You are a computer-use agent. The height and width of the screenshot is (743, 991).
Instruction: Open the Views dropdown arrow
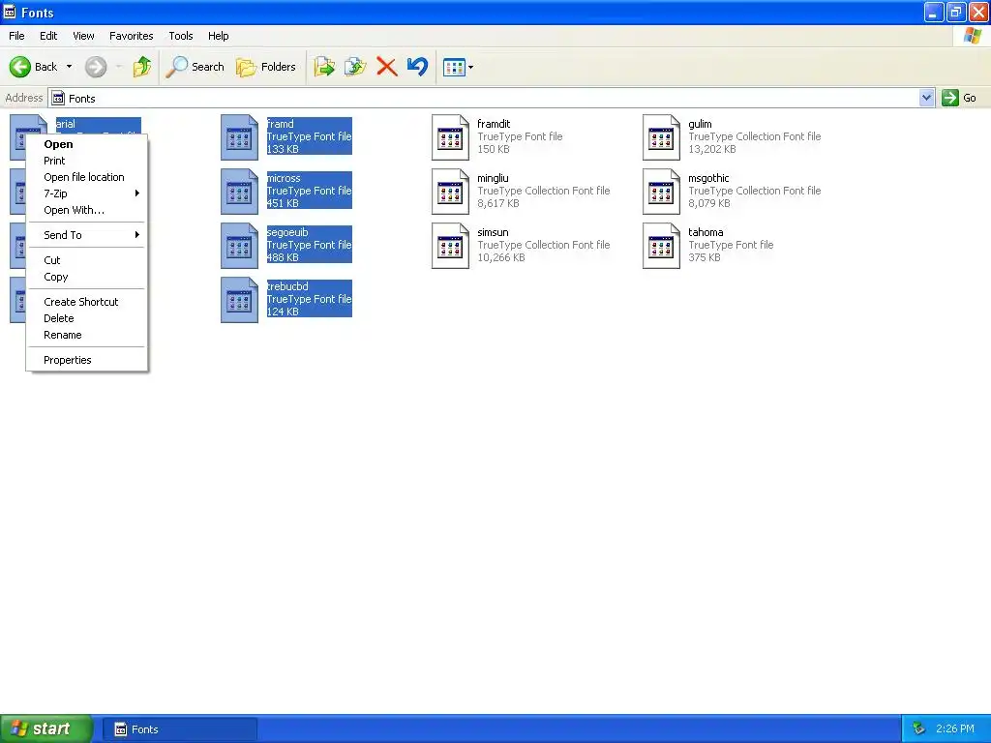click(471, 67)
